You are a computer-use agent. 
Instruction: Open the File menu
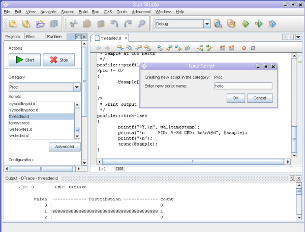click(7, 12)
